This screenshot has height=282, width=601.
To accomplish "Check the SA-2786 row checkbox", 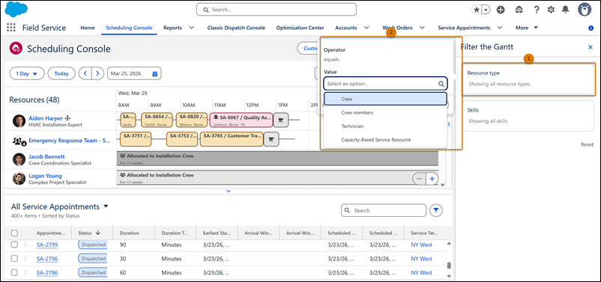I will [x=14, y=273].
